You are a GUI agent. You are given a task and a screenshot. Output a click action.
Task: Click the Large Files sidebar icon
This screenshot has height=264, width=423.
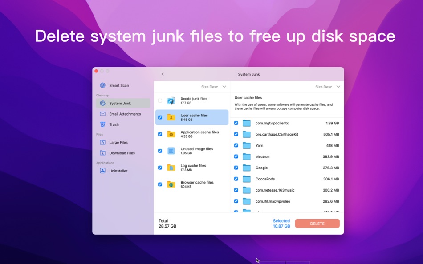[x=102, y=142]
